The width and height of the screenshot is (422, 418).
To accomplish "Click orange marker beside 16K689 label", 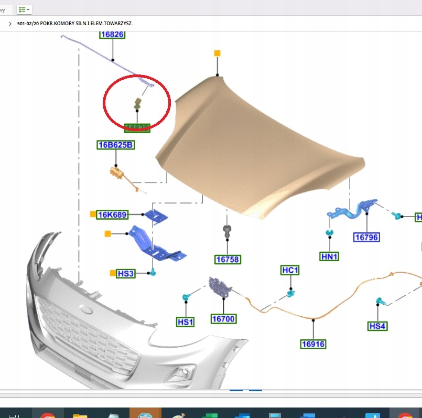I will [93, 214].
